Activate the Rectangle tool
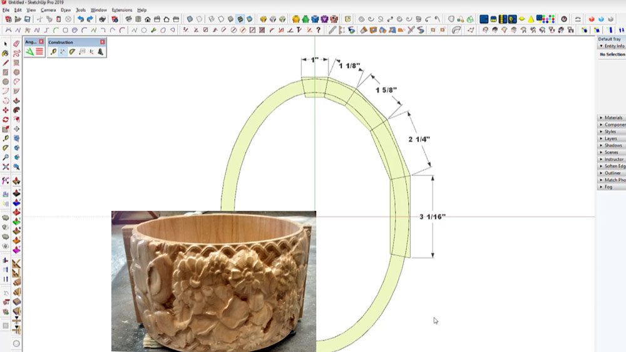The height and width of the screenshot is (352, 626). point(6,72)
